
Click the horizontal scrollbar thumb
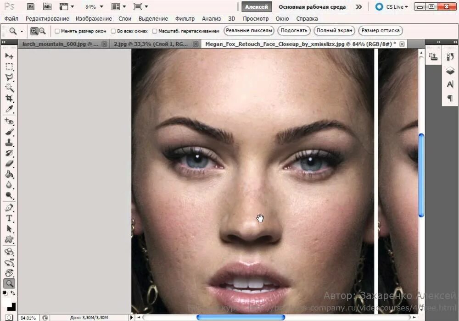241,317
